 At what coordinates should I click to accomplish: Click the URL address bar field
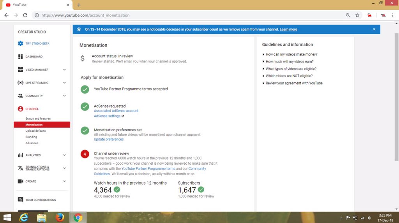pyautogui.click(x=188, y=15)
